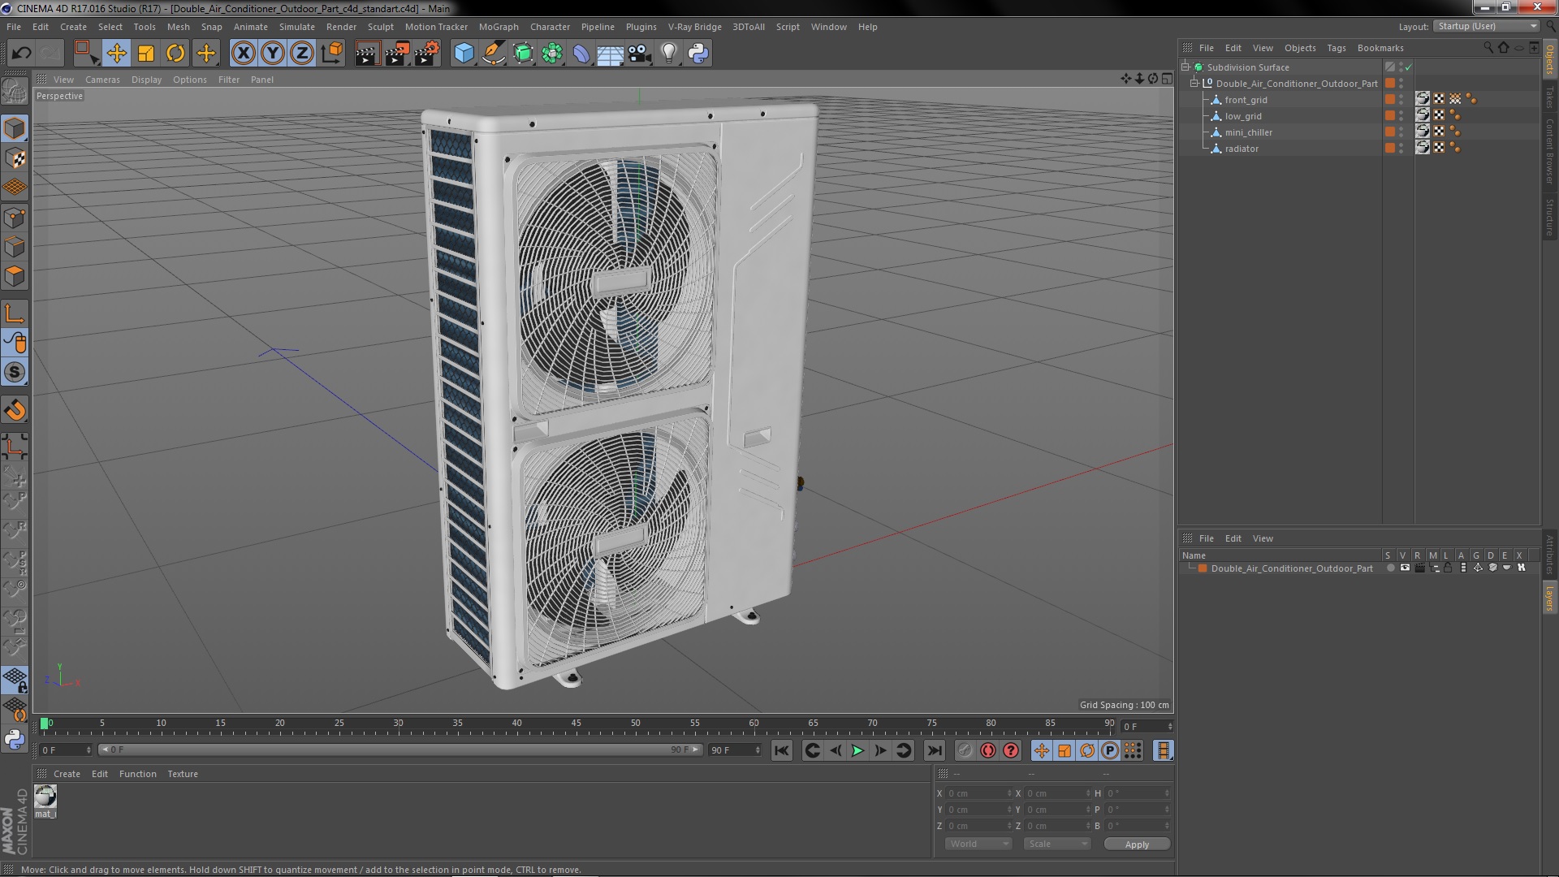
Task: Open viewport Cameras menu
Action: (102, 80)
